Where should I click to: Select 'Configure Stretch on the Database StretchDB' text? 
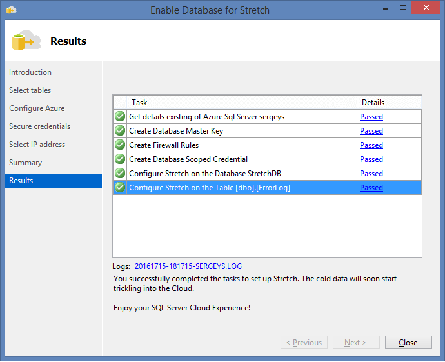[x=205, y=174]
